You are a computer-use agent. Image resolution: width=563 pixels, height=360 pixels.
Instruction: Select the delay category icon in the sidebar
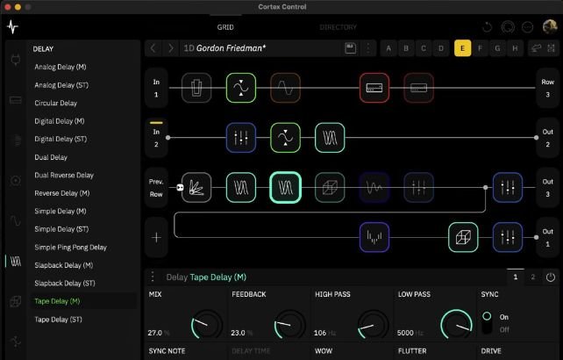tap(16, 261)
